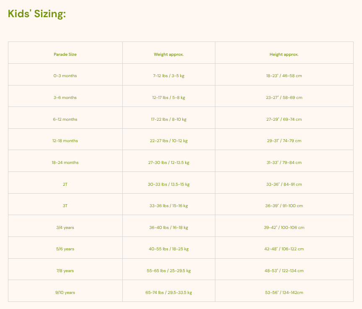362x309 pixels.
Task: Click the 30-33 lbs weight cell
Action: 168,184
